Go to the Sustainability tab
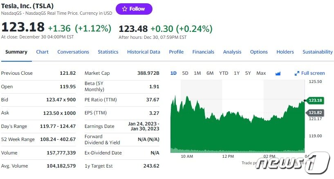334x179 pixels. coord(318,52)
